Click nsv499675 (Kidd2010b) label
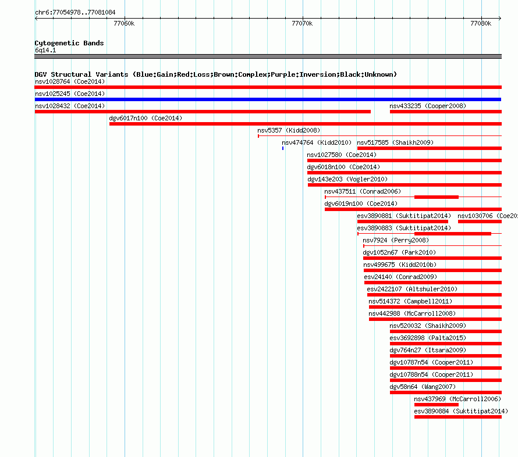 coord(400,265)
